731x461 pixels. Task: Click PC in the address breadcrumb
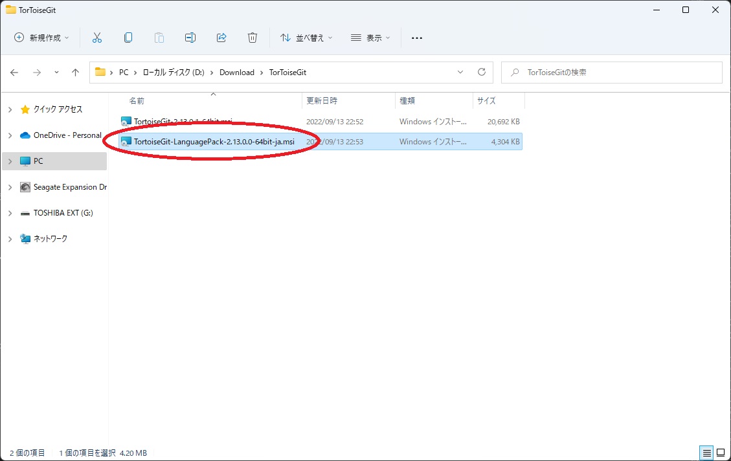coord(124,73)
